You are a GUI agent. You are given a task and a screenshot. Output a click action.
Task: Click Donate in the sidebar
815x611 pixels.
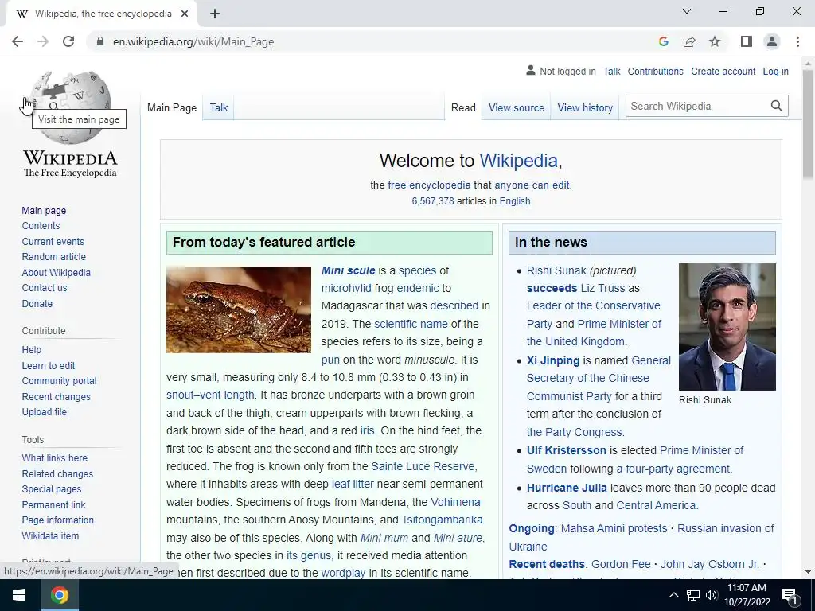pyautogui.click(x=37, y=303)
